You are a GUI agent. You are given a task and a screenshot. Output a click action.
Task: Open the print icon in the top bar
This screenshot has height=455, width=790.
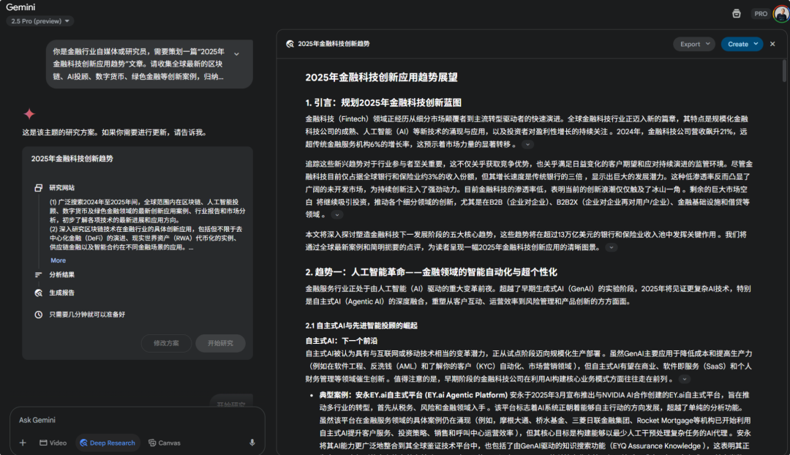(738, 13)
